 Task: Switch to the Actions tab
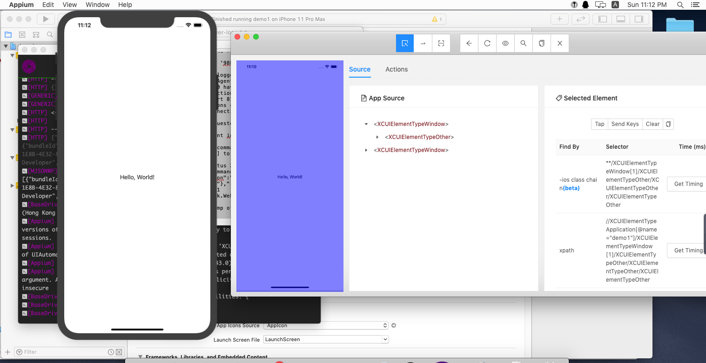[397, 69]
